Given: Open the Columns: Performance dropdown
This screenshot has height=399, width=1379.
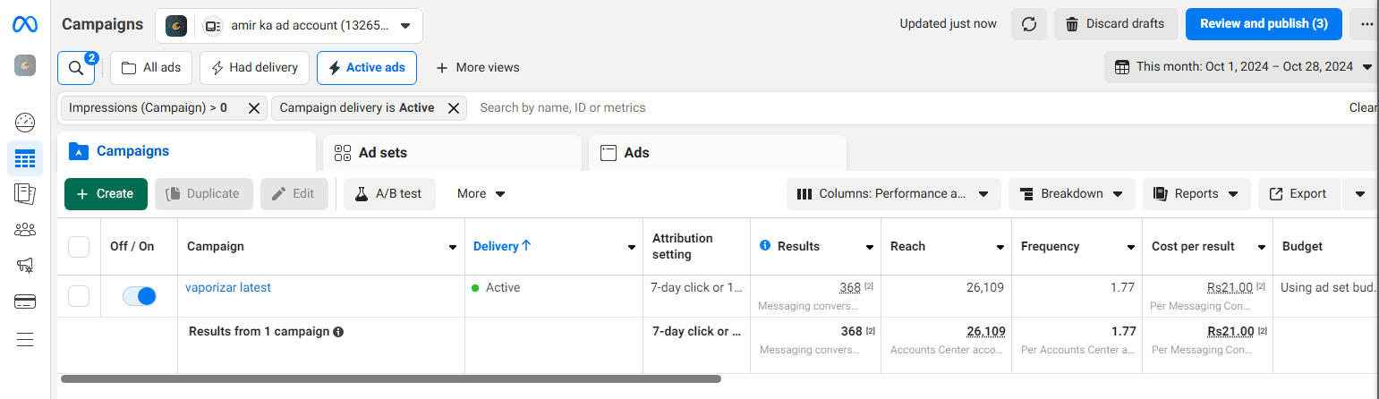Looking at the screenshot, I should coord(893,194).
